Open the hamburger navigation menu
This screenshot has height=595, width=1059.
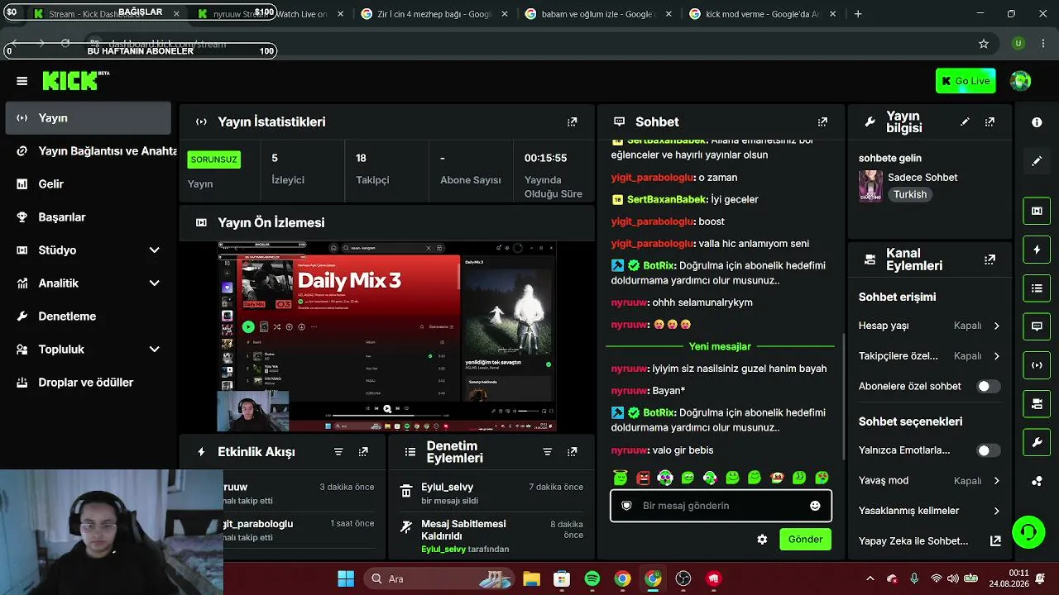(22, 81)
